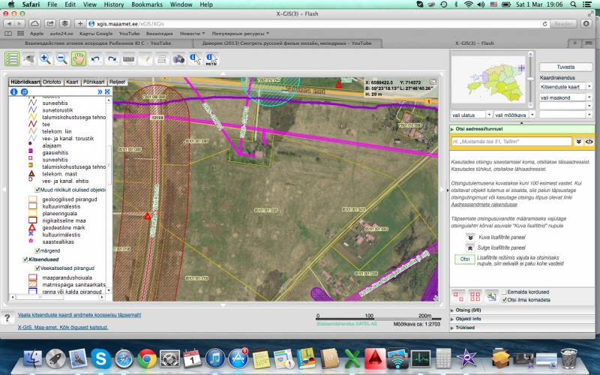This screenshot has width=600, height=375.
Task: Click the go-back arrow in the map toolbar
Action: pos(95,59)
